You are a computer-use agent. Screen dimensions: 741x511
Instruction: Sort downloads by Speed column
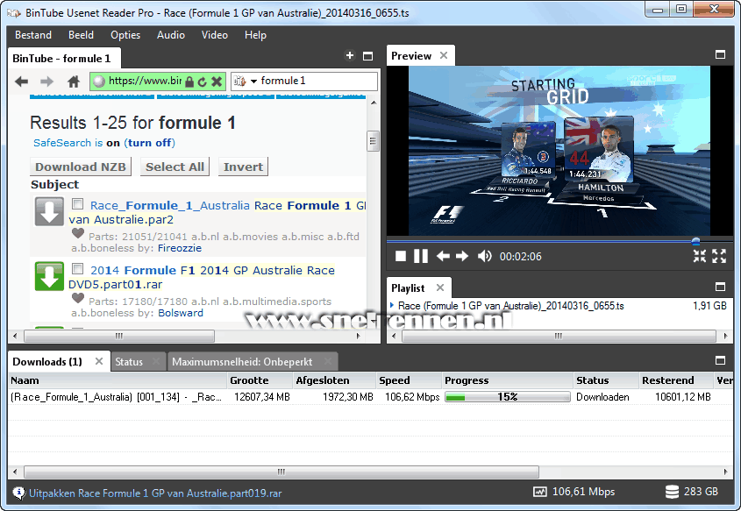pos(409,380)
